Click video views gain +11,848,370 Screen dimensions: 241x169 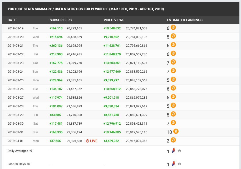coord(112,54)
